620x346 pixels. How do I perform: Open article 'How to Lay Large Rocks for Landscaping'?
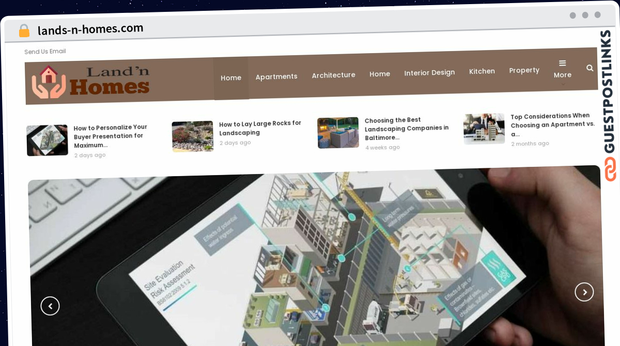pyautogui.click(x=260, y=128)
